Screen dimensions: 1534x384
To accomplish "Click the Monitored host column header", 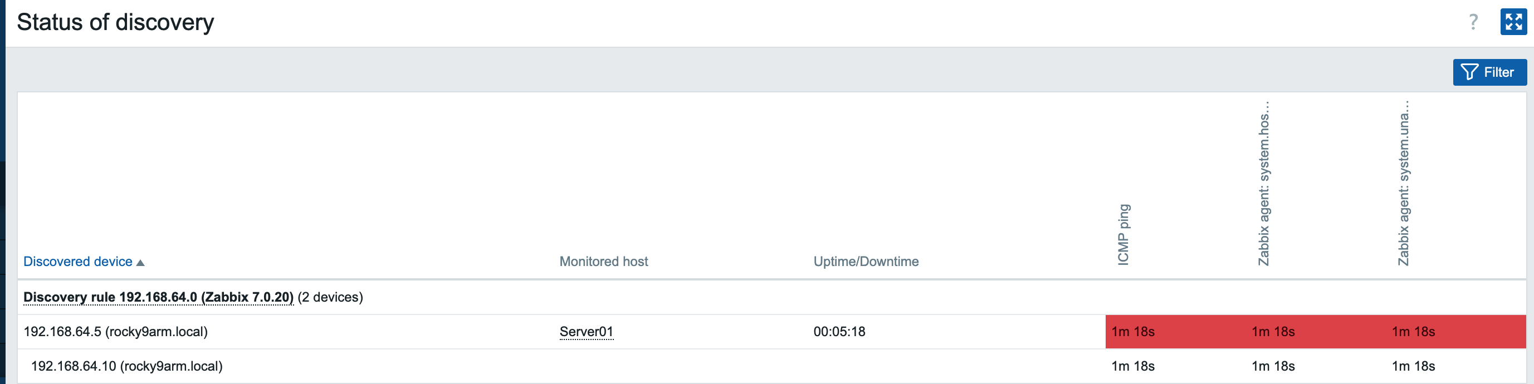I will click(603, 262).
